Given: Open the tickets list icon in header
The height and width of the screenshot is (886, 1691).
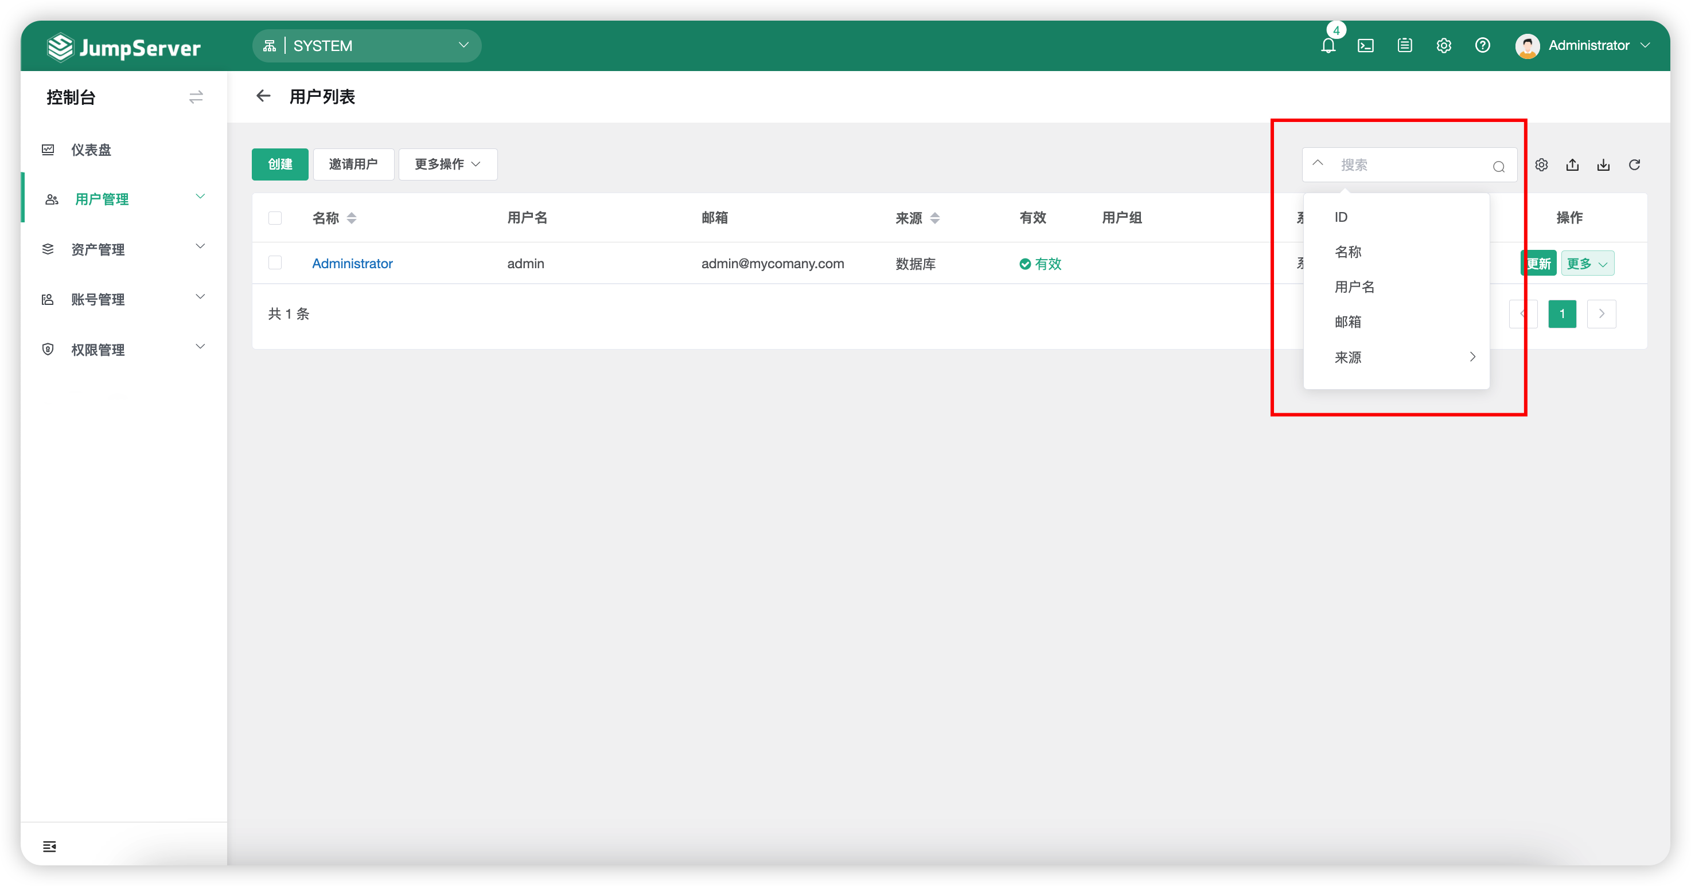Looking at the screenshot, I should [1404, 45].
